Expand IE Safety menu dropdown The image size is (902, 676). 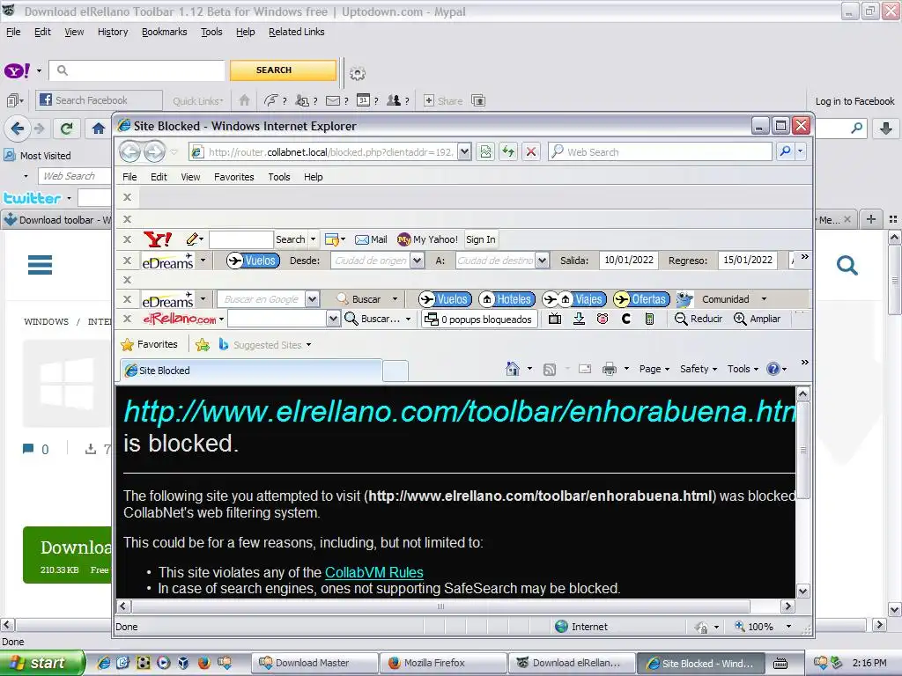pos(699,369)
